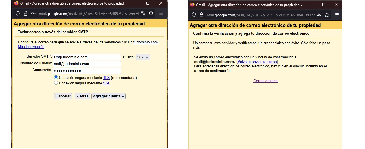Click the URL address bar in right window
Viewport: 365px width, 149px height.
[261, 15]
